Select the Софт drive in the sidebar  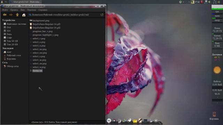click(x=8, y=37)
